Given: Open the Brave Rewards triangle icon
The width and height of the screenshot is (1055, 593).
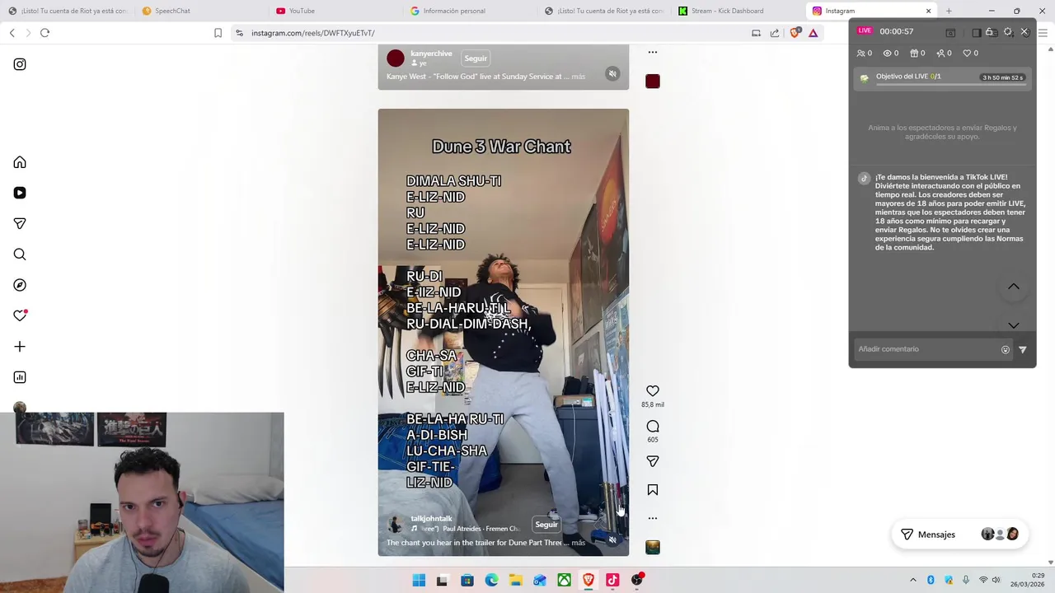Looking at the screenshot, I should point(814,33).
